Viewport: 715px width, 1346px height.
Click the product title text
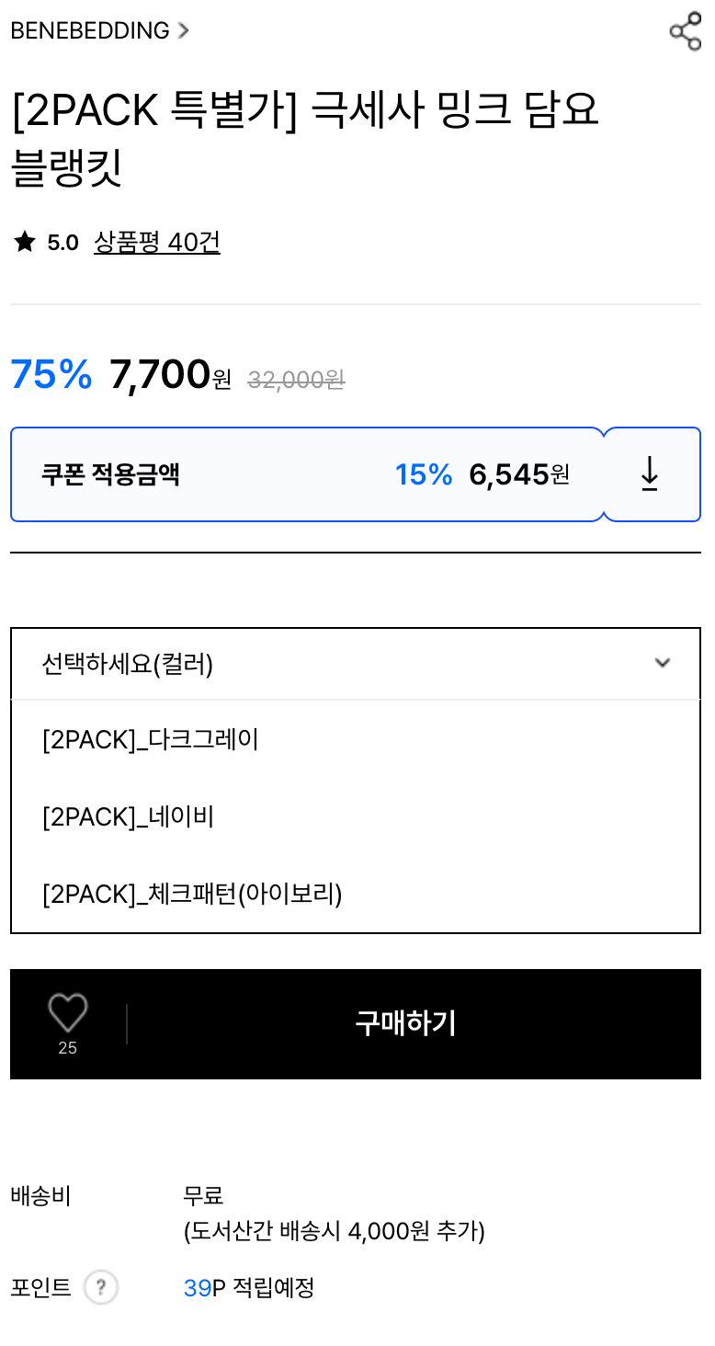[x=304, y=138]
